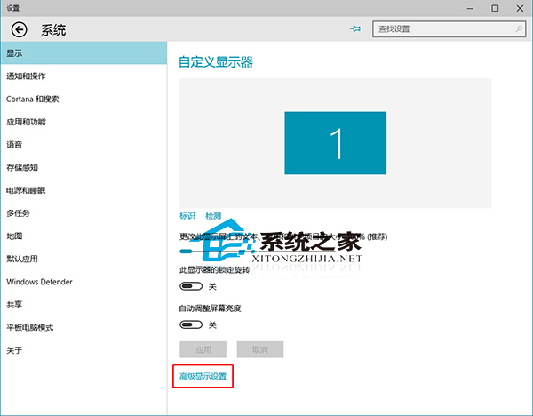Click the 检测 link
Image resolution: width=533 pixels, height=416 pixels.
pos(213,216)
